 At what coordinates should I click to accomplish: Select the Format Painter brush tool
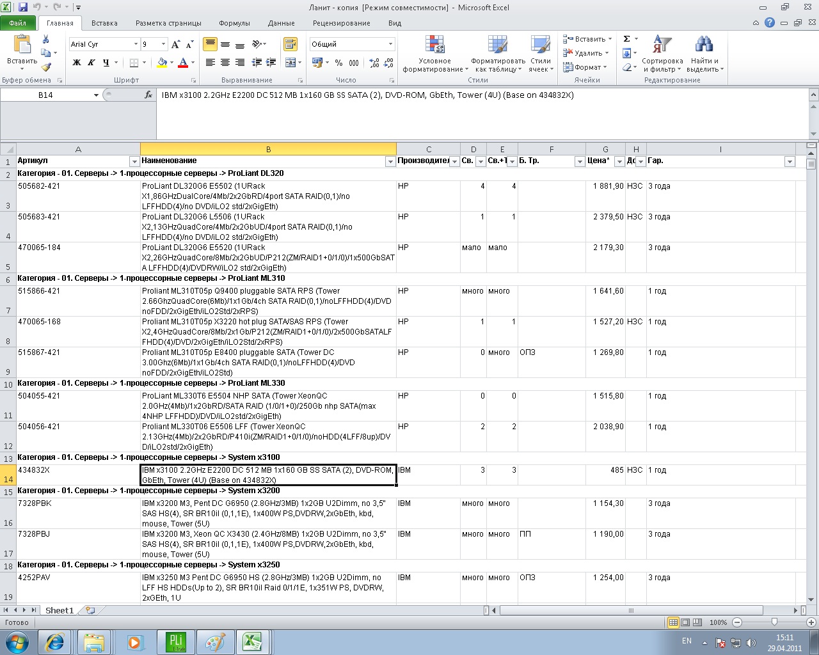(46, 67)
